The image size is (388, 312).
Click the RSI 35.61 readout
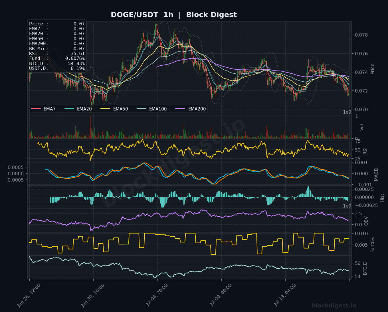pos(57,54)
